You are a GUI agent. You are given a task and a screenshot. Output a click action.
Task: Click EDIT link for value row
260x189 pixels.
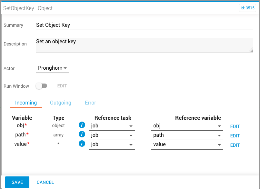pos(235,145)
